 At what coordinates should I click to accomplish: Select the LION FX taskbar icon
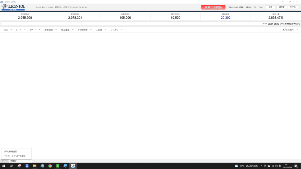click(x=73, y=166)
